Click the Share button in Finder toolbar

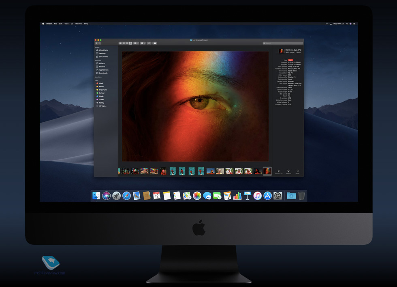pos(149,43)
